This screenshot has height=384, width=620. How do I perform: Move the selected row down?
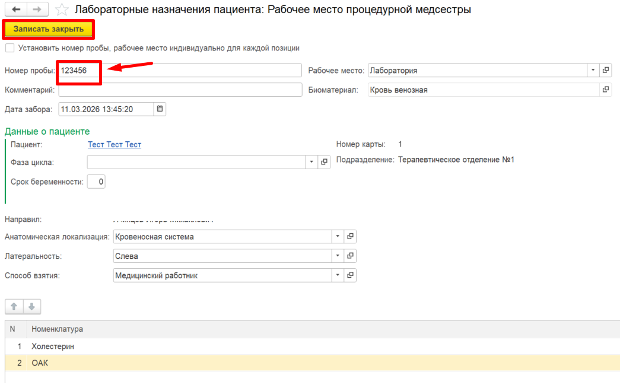point(31,306)
